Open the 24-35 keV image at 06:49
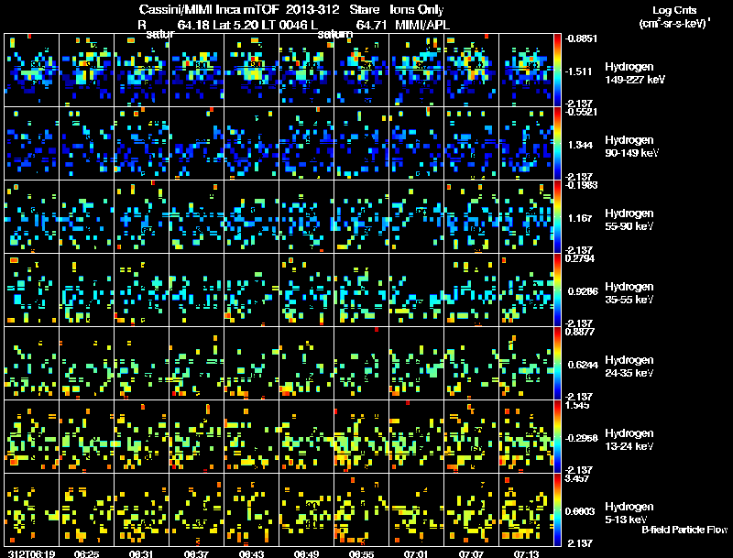 307,363
